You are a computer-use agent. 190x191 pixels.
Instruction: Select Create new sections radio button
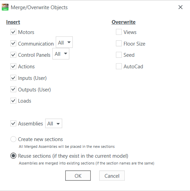tap(13, 139)
